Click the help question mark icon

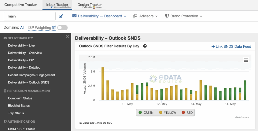pos(145,46)
